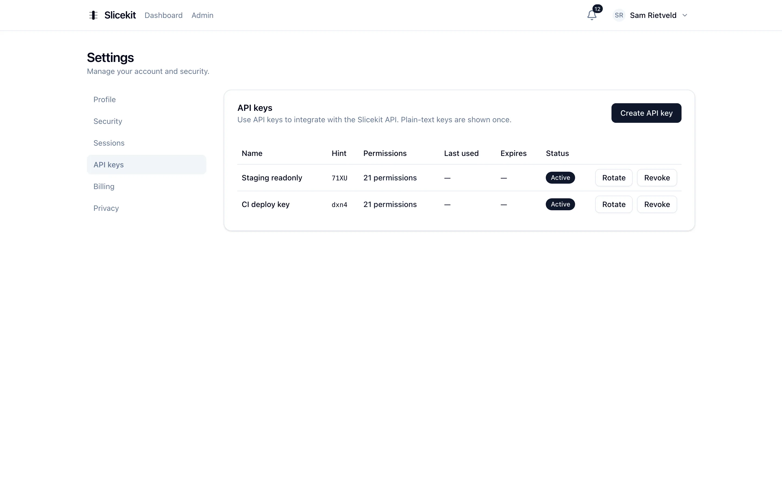Click the Status column header
This screenshot has height=489, width=782.
(557, 153)
